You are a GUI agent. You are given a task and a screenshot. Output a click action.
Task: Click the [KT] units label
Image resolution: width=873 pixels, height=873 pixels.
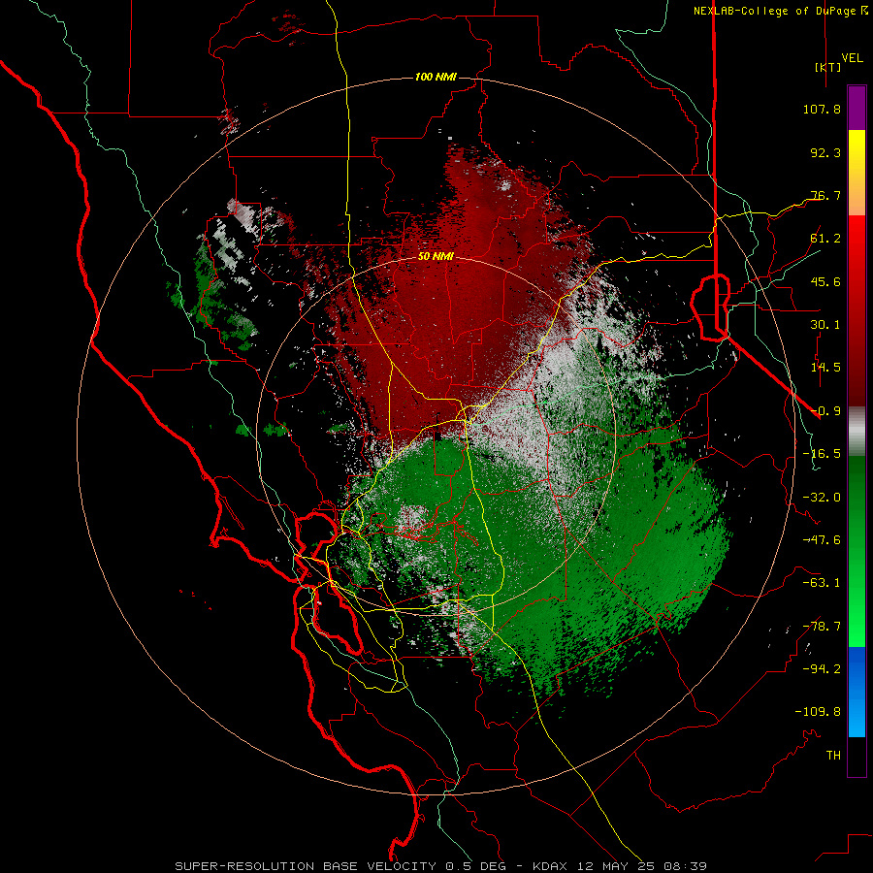tap(828, 67)
